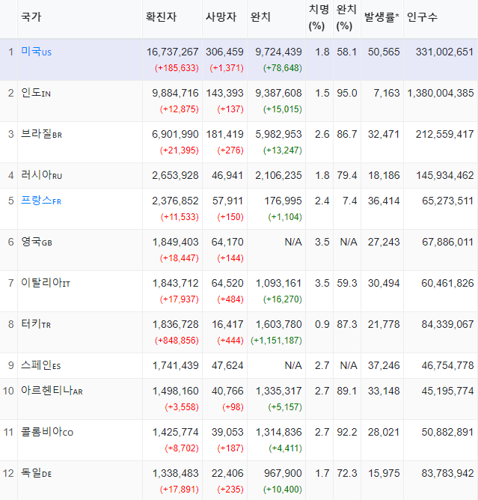Click Brazil confirmed cases 6,901,990
Image resolution: width=478 pixels, height=500 pixels.
click(x=175, y=134)
